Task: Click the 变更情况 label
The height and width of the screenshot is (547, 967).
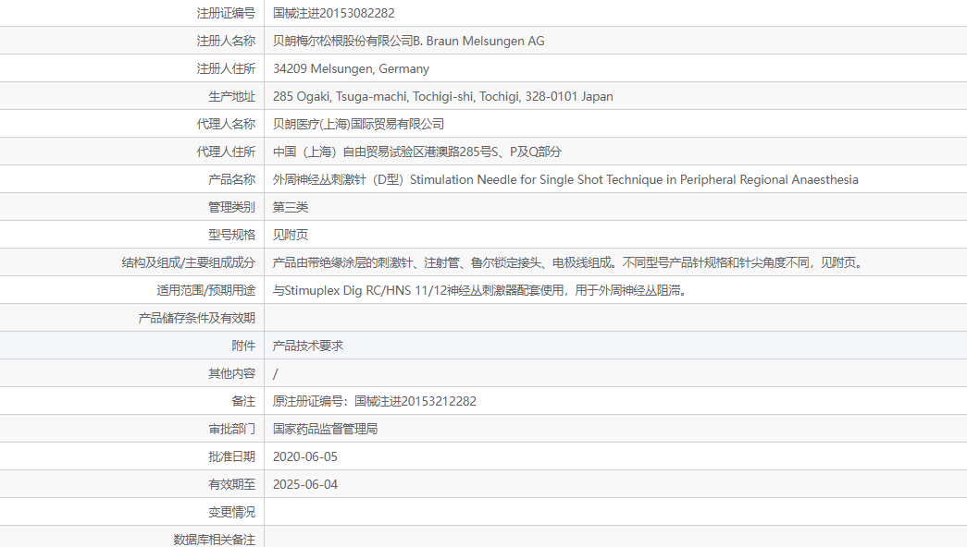Action: coord(232,512)
